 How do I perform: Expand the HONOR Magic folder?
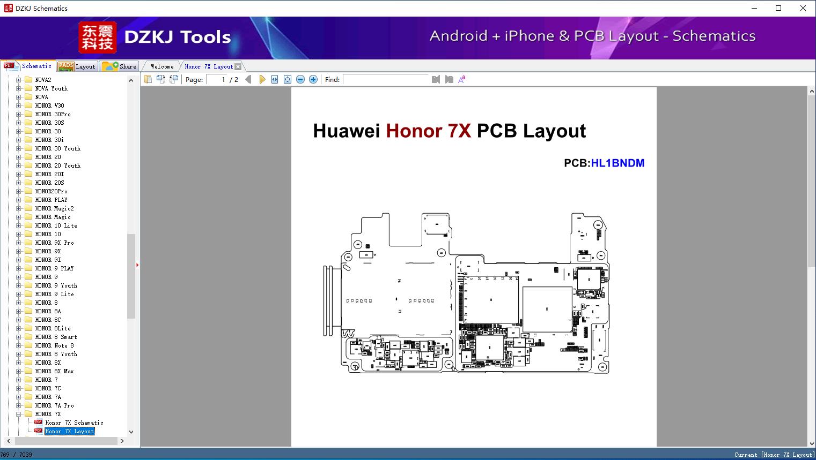pyautogui.click(x=18, y=217)
